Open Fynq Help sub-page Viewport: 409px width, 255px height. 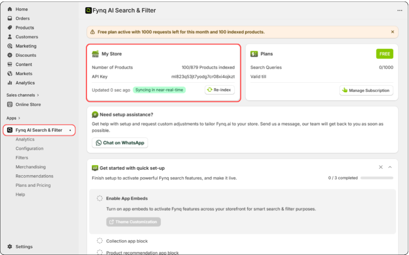click(x=20, y=194)
